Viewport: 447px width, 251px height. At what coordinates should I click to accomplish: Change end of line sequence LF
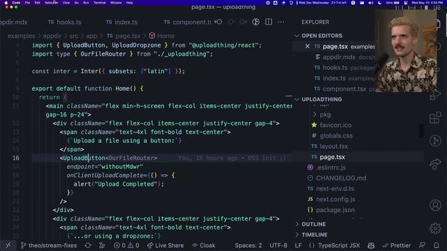[x=298, y=245]
